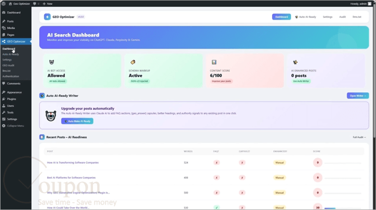Click the Pages icon in sidebar

tap(3, 35)
